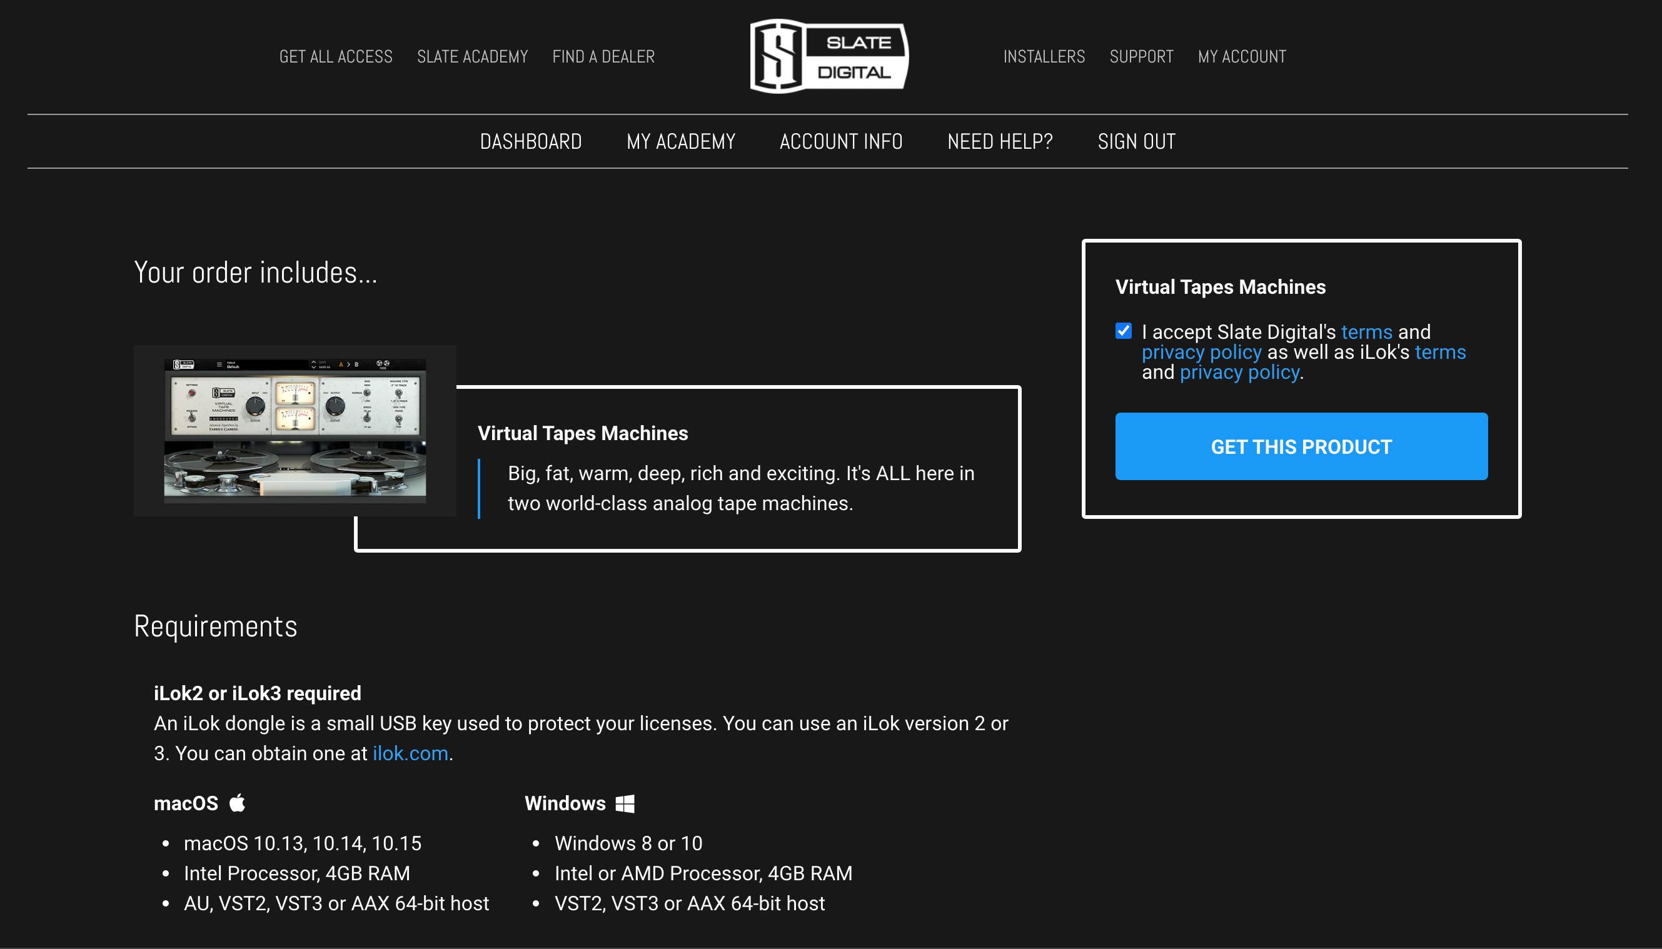This screenshot has width=1662, height=949.
Task: Click 'Intel or AMD Processor, 4GB RAM' item
Action: 703,873
